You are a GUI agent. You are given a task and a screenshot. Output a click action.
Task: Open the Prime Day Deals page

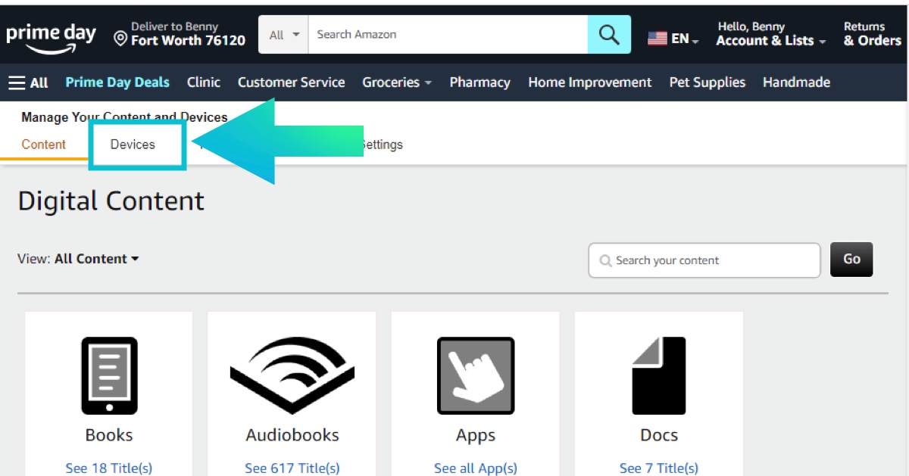(x=117, y=82)
